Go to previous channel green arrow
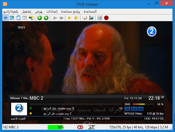This screenshot has height=132, width=175. click(x=40, y=18)
